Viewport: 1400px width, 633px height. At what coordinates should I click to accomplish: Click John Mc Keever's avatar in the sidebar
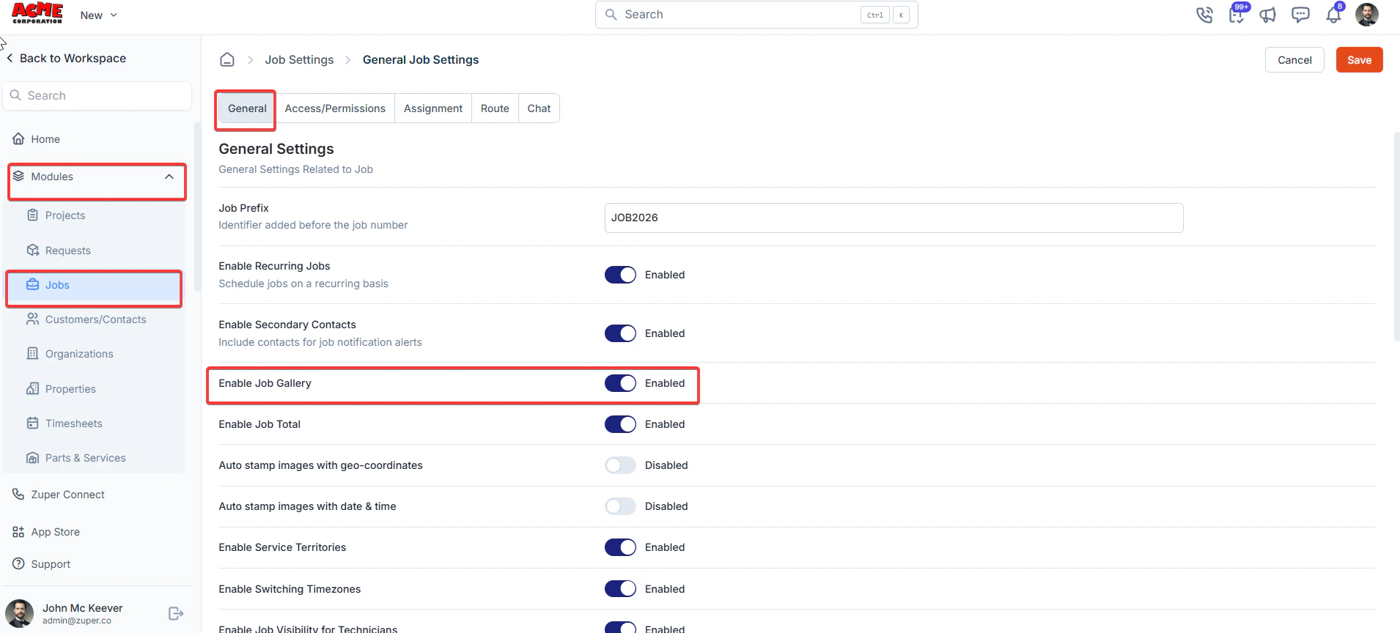(20, 613)
